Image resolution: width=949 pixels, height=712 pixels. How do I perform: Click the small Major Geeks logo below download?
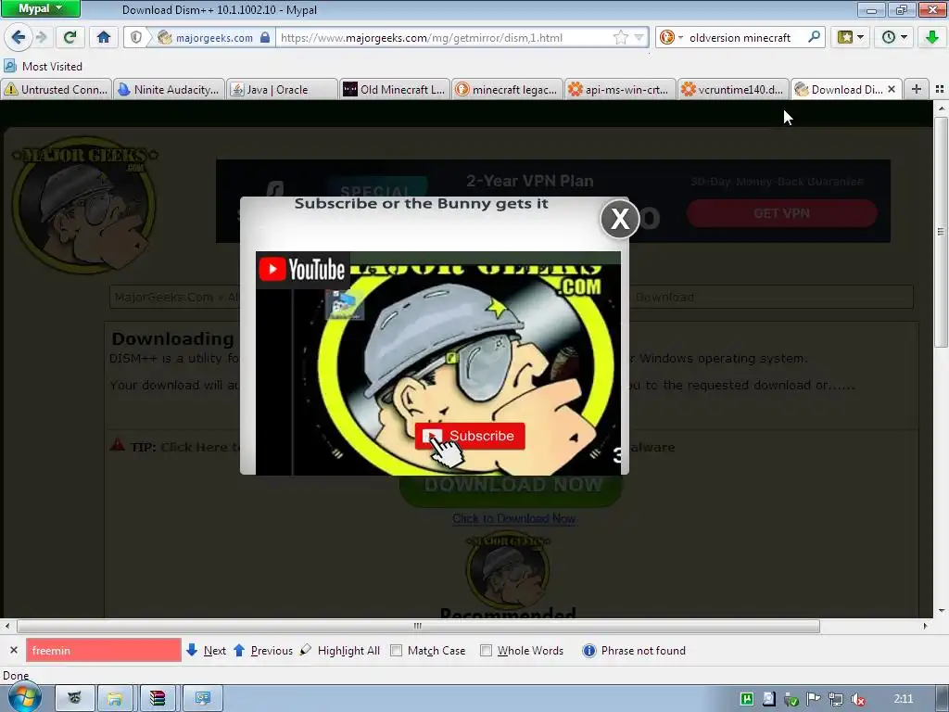point(508,569)
